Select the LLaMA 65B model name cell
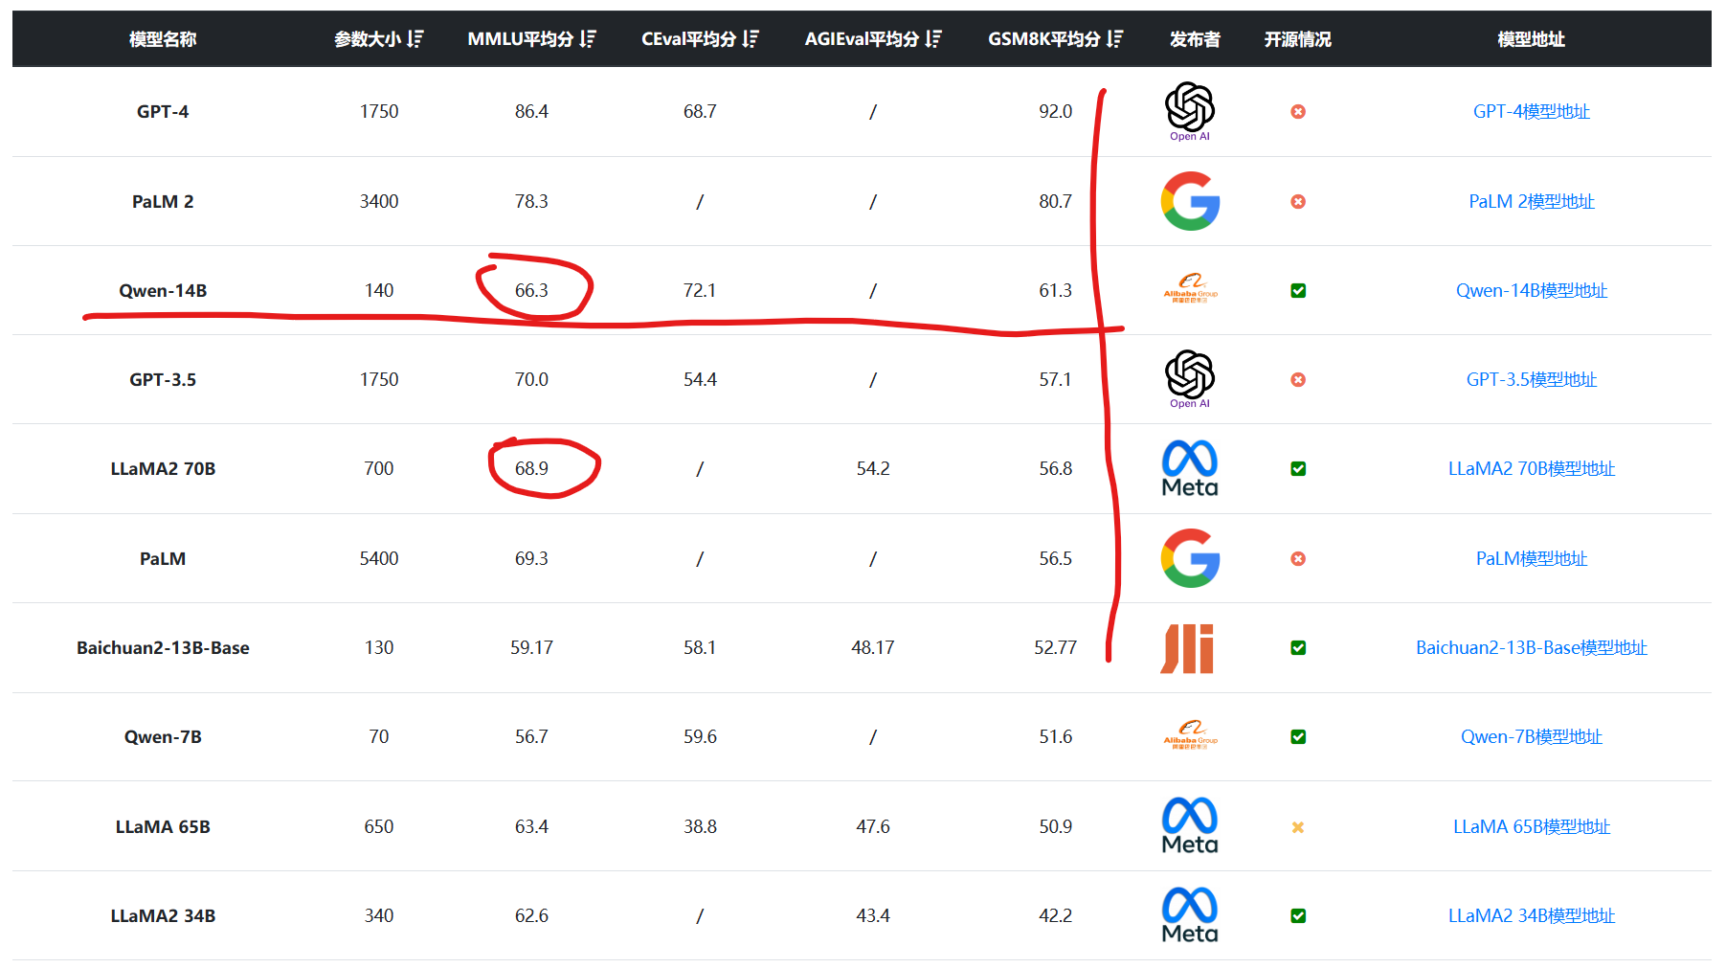Image resolution: width=1726 pixels, height=968 pixels. 163,826
